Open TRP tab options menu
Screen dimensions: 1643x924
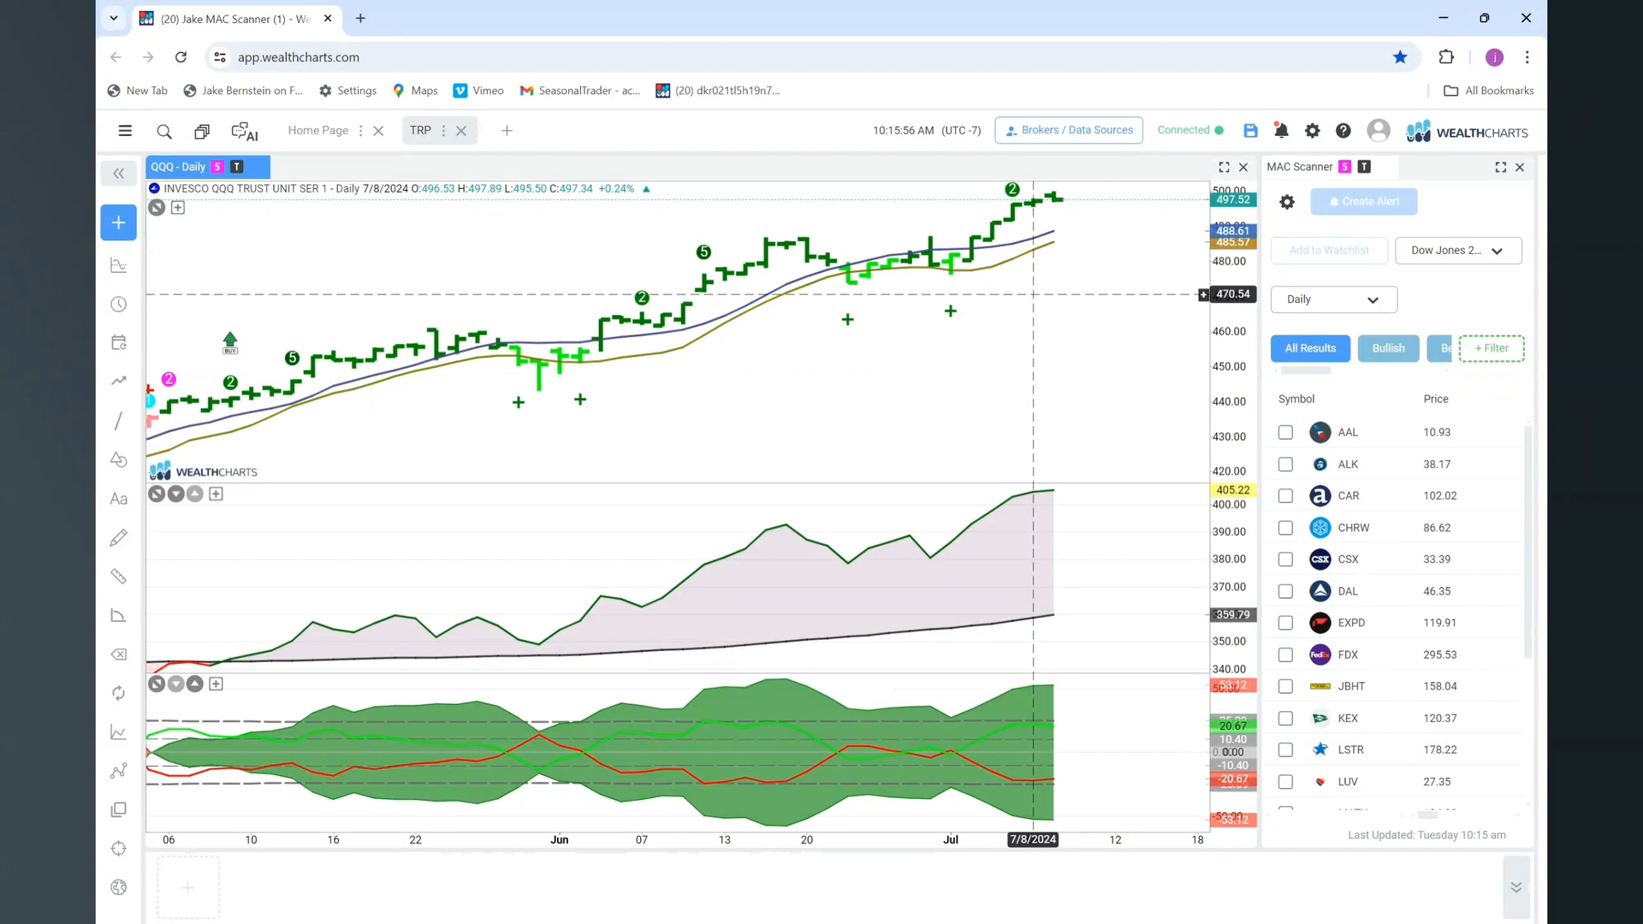(x=443, y=131)
